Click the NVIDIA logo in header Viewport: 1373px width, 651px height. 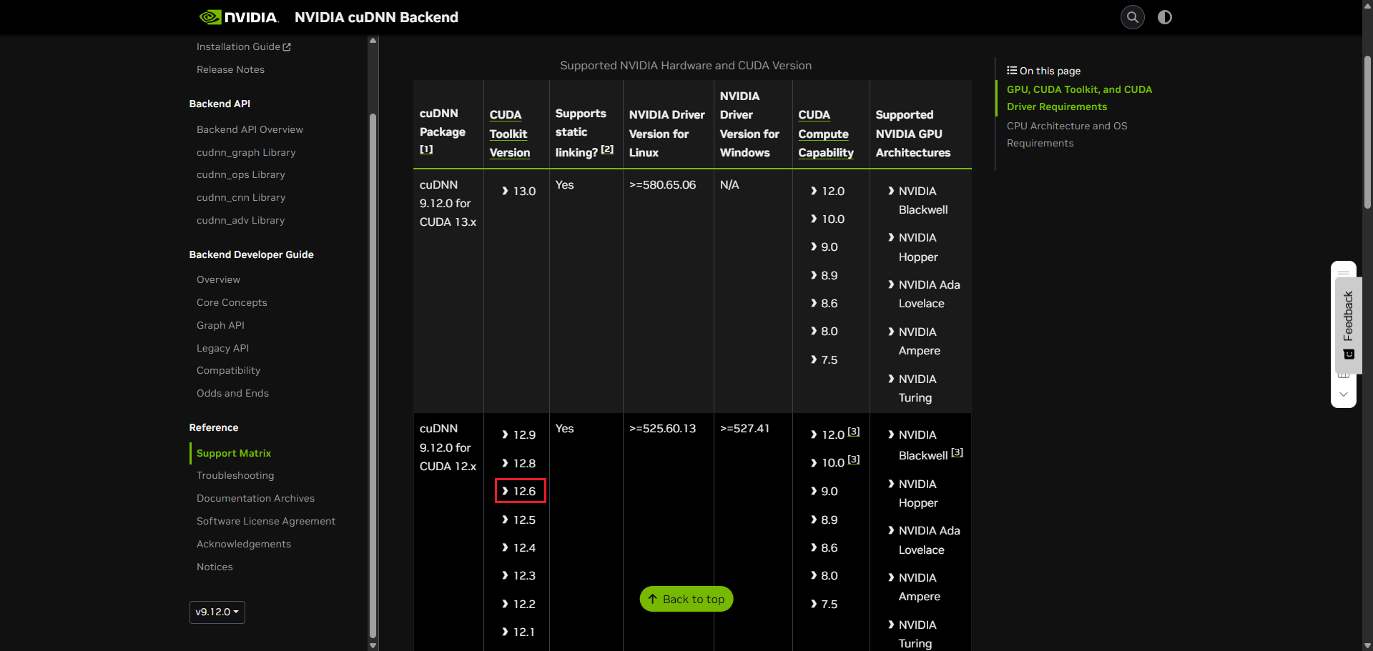coord(239,17)
